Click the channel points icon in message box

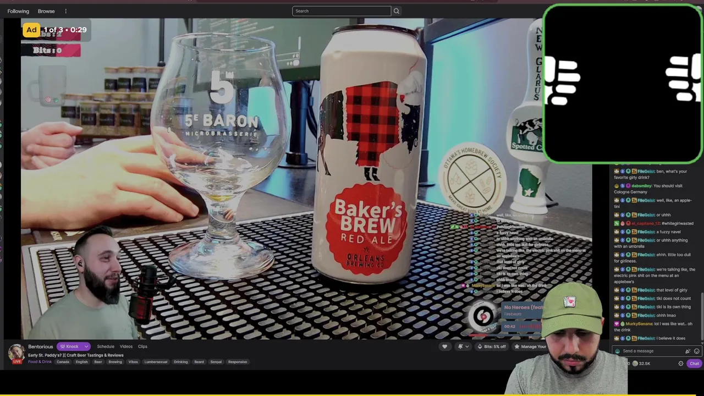618,351
